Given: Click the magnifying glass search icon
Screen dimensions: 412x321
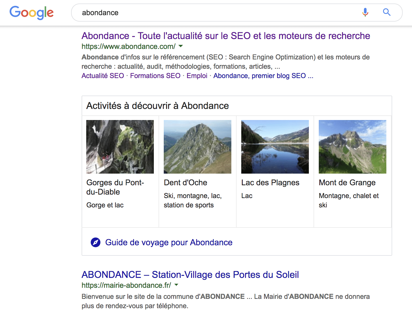Looking at the screenshot, I should tap(387, 12).
